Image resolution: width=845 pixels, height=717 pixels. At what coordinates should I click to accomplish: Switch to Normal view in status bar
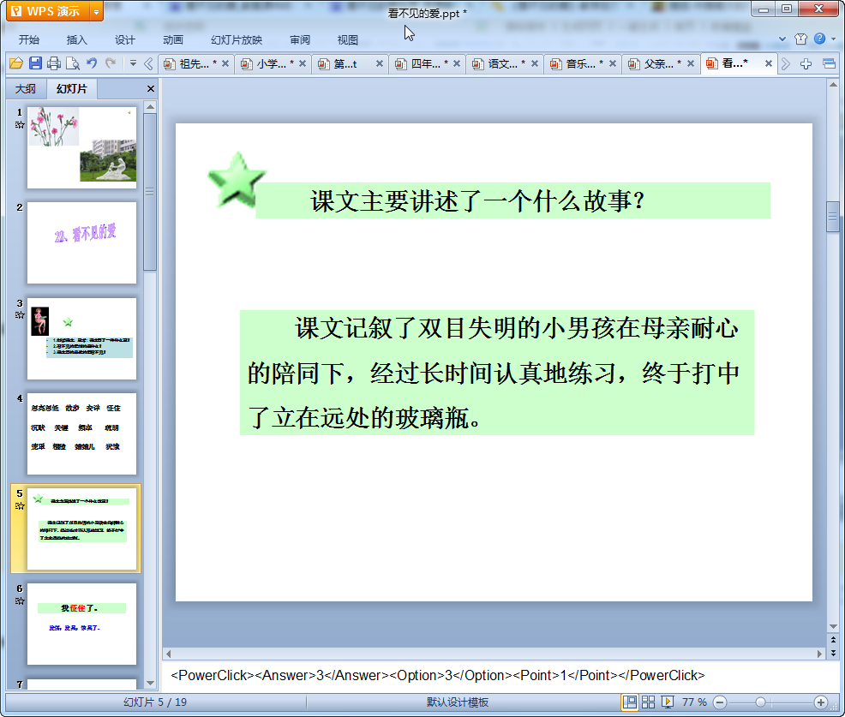coord(630,702)
